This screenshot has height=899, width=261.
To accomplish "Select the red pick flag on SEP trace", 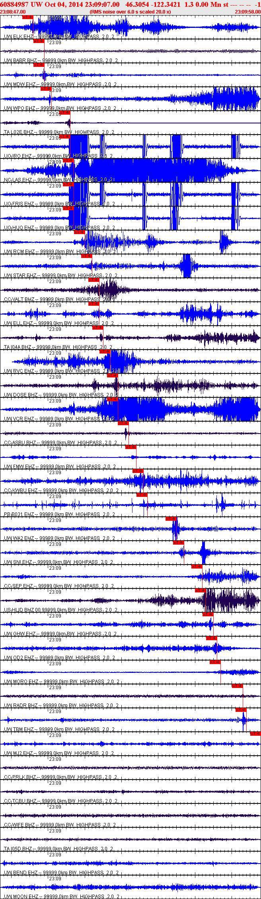I will (x=197, y=567).
